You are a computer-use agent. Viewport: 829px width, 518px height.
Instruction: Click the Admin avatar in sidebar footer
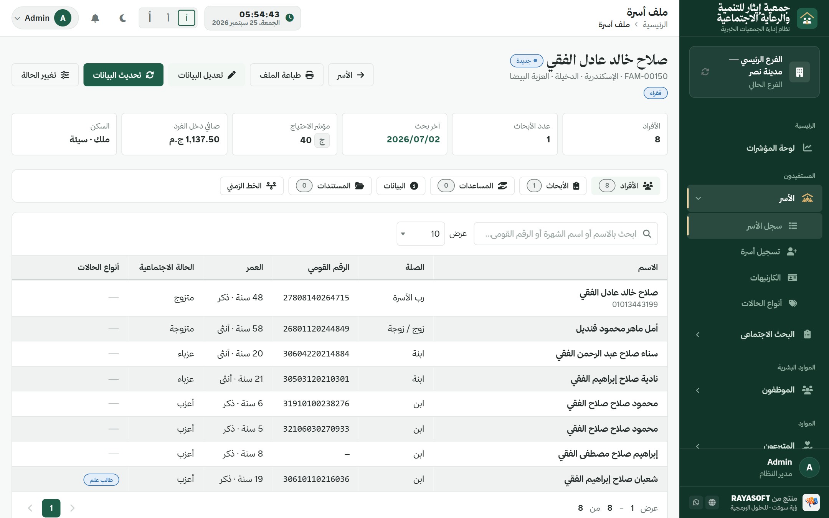coord(809,467)
